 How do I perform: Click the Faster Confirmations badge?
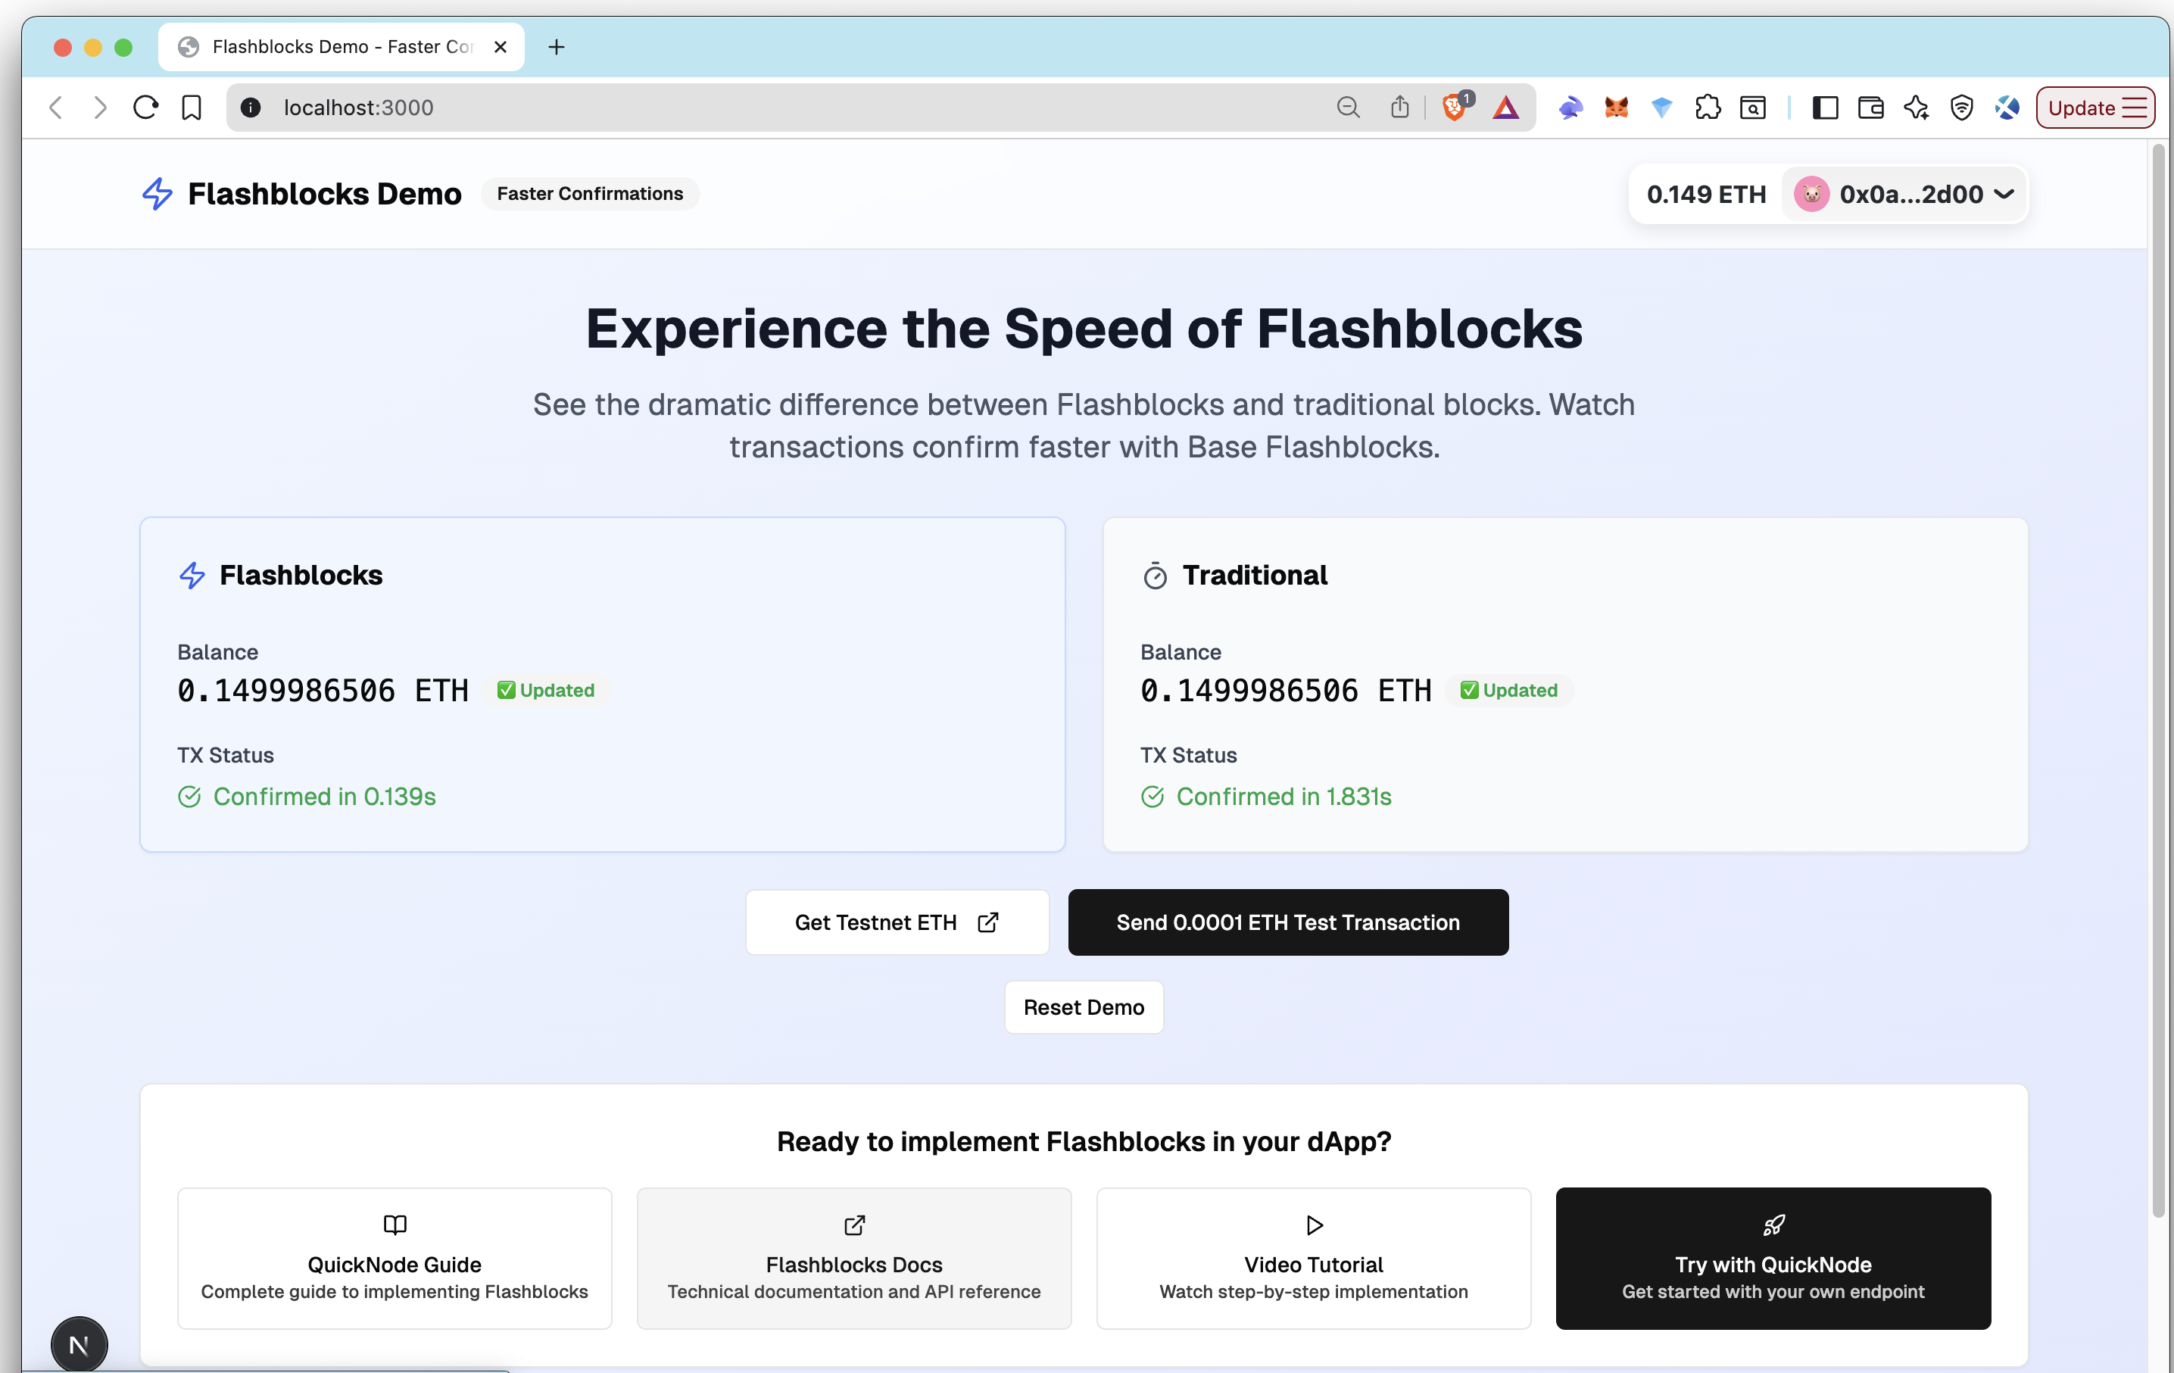pyautogui.click(x=590, y=193)
